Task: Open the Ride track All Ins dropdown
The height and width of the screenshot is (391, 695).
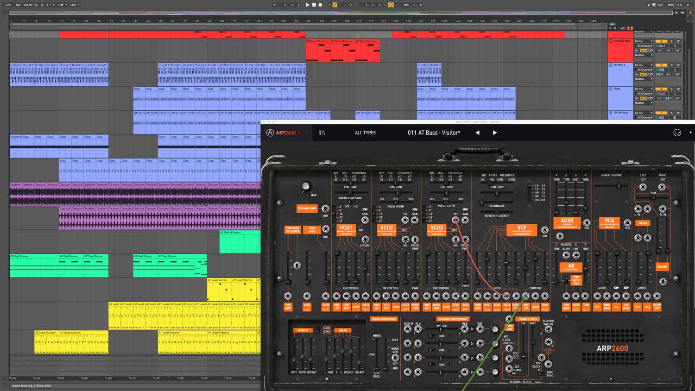Action: pos(644,89)
